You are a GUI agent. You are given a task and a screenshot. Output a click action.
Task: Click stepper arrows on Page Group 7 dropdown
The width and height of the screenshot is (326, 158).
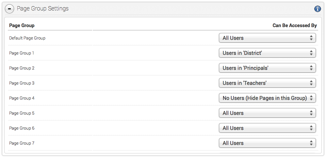click(x=311, y=143)
